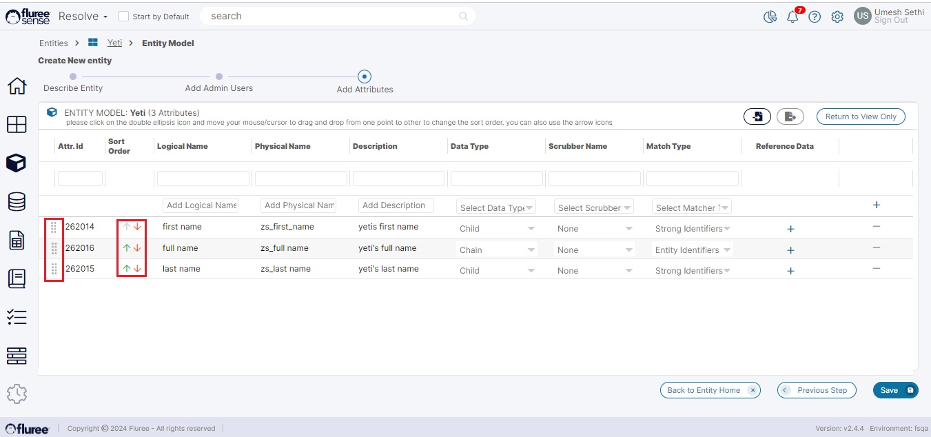
Task: Open settings gear in top bar
Action: pos(837,17)
